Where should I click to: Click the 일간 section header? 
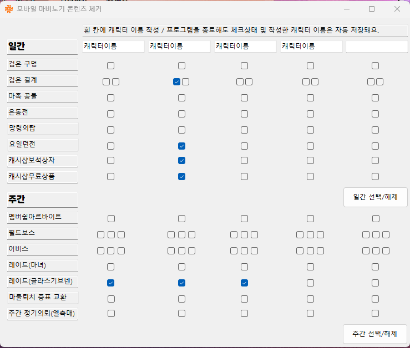(42, 47)
